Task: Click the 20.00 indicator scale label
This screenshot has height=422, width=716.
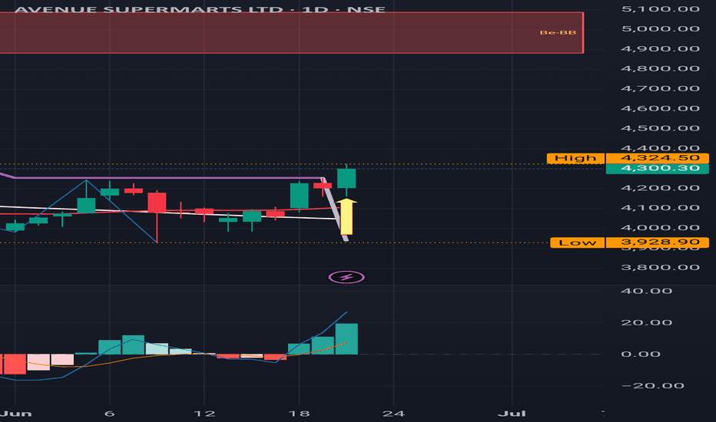Action: 647,322
